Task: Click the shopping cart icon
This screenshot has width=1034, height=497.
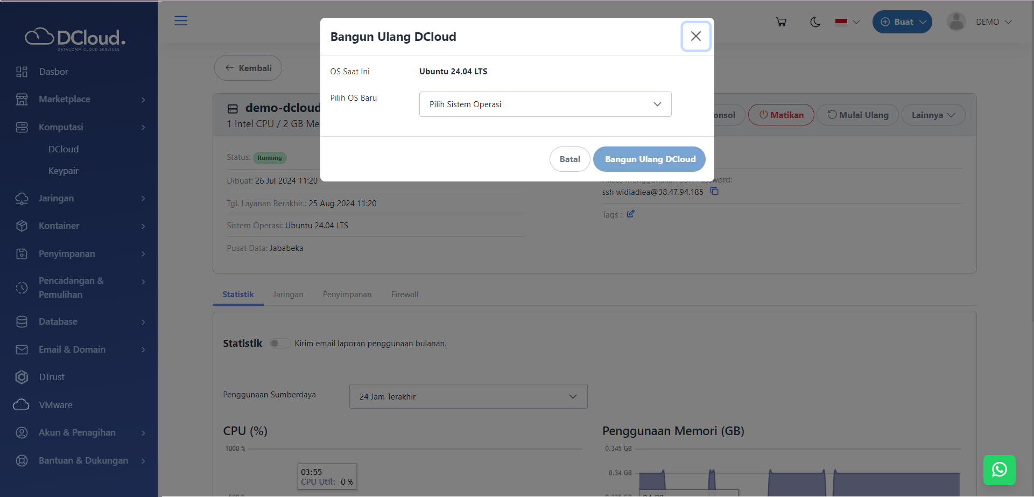Action: pyautogui.click(x=781, y=22)
